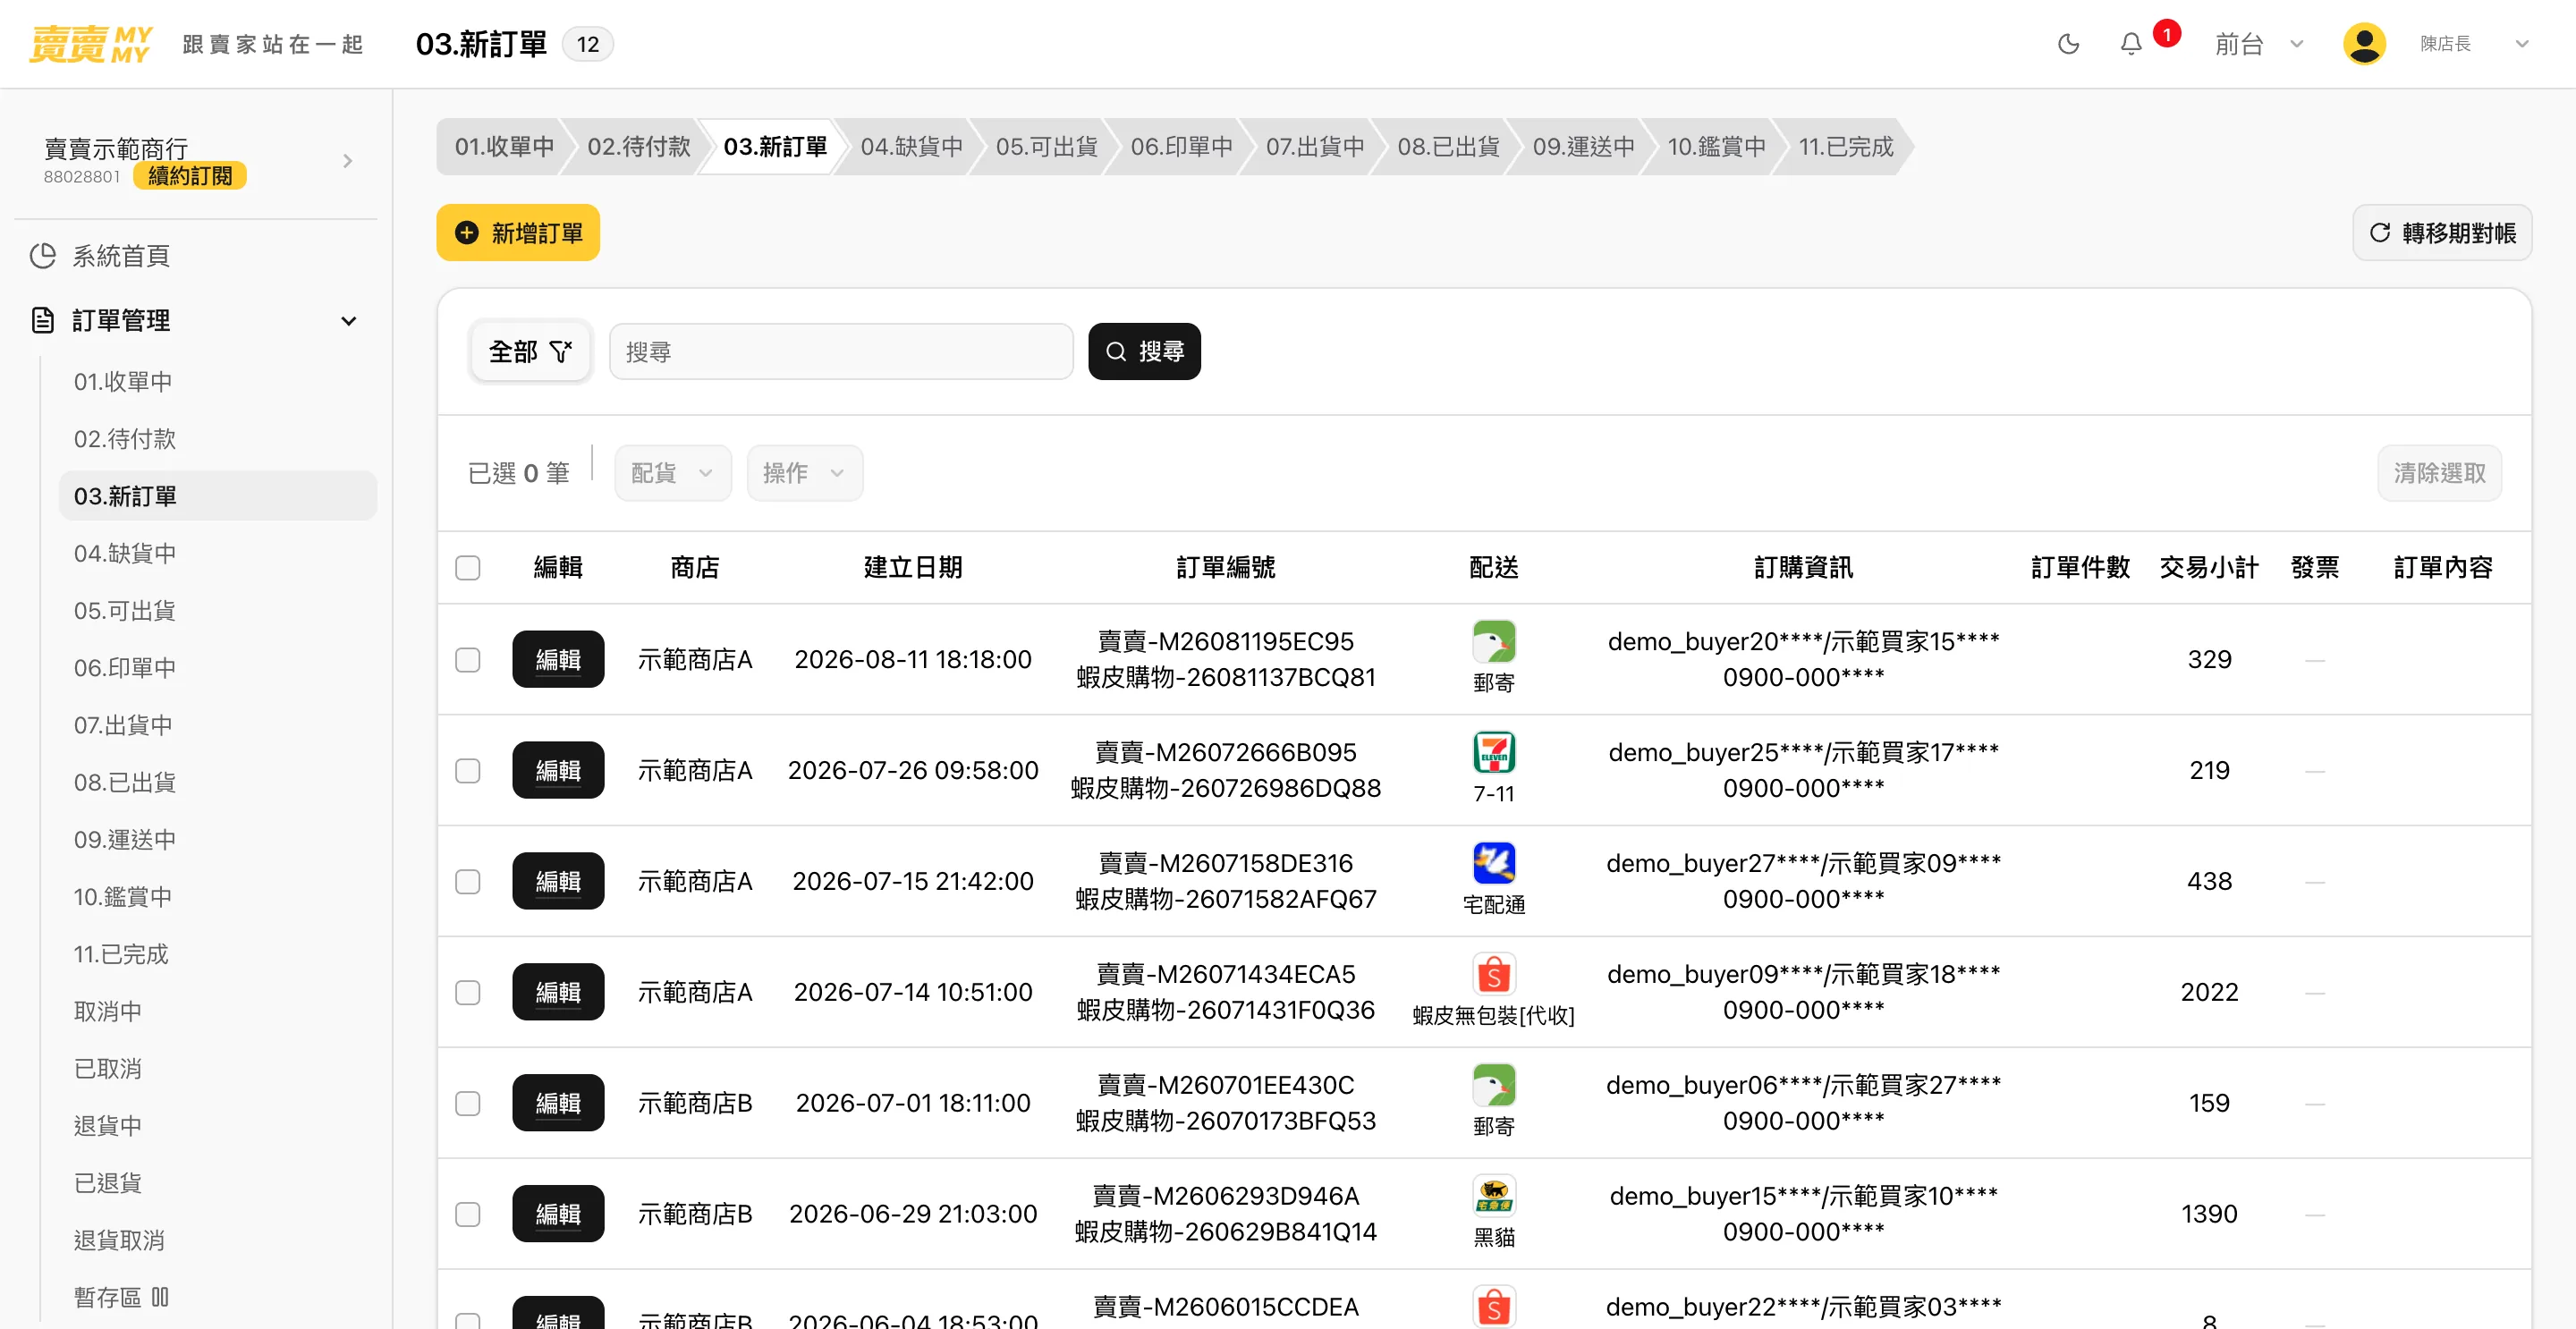
Task: Switch to the 07.出貨中 tab
Action: point(1314,147)
